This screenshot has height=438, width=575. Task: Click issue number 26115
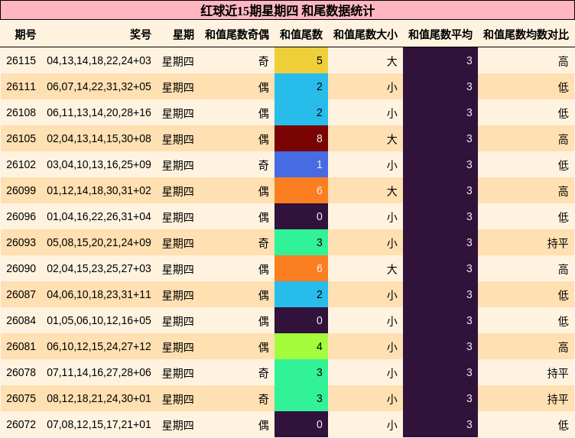coord(21,60)
